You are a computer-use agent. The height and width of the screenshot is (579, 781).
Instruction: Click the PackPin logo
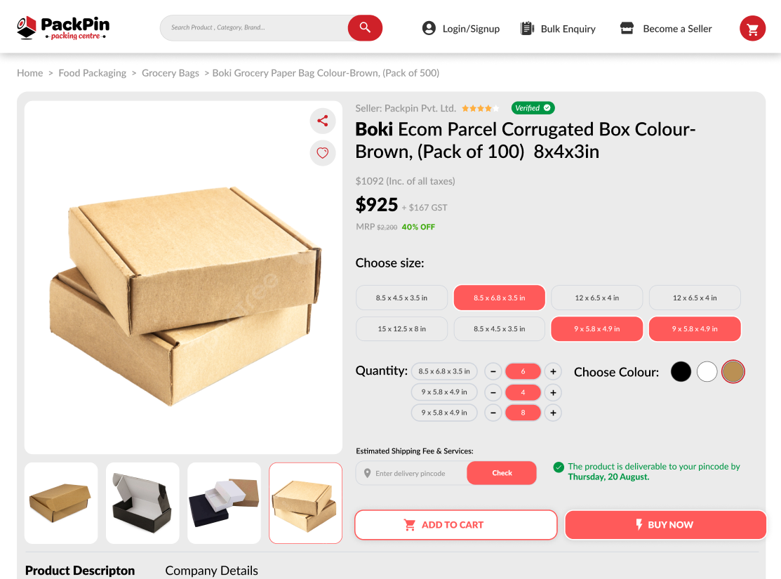pos(63,28)
